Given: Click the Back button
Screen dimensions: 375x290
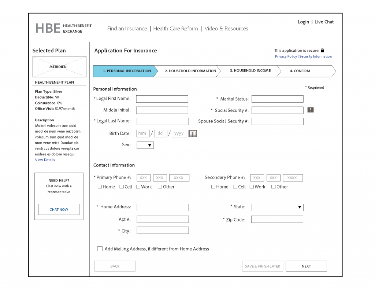Looking at the screenshot, I should point(115,266).
